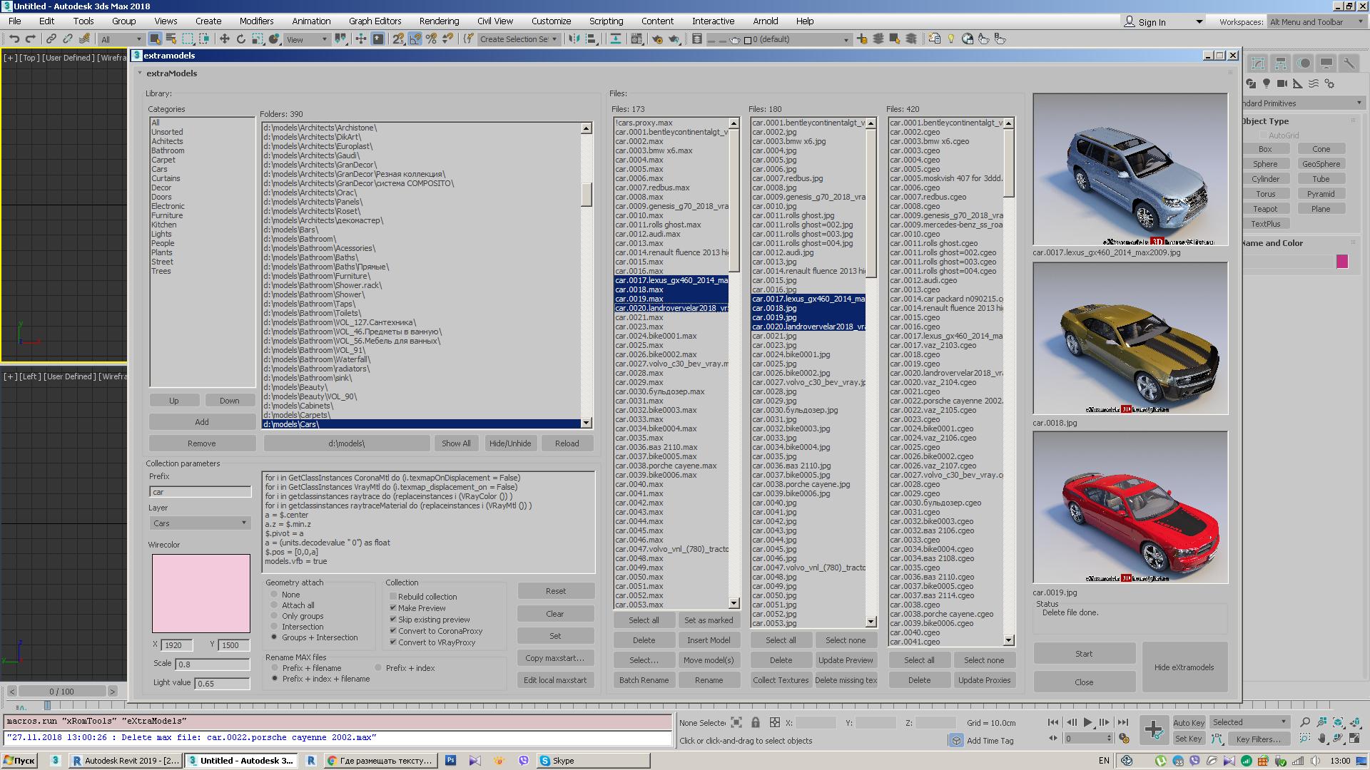1370x770 pixels.
Task: Click the large Set Keys plus button
Action: tap(1153, 729)
